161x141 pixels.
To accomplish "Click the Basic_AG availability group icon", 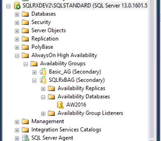I will click(43, 72).
